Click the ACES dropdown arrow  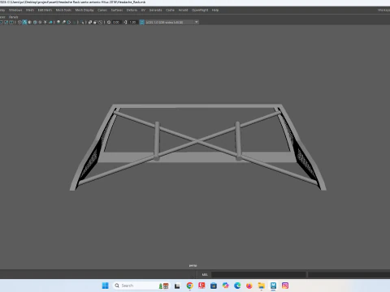(197, 22)
